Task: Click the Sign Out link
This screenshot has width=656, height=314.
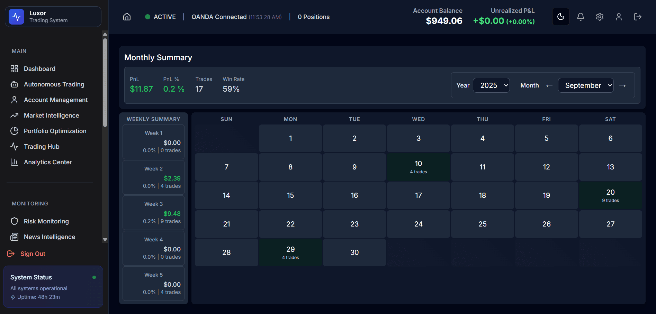Action: [33, 254]
